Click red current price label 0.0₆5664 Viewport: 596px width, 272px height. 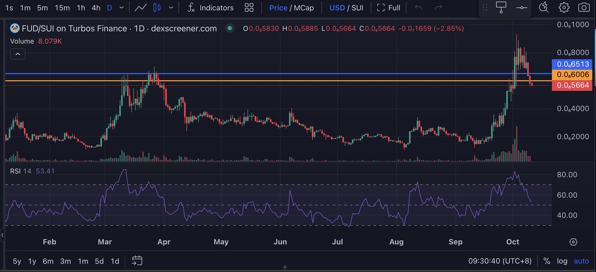click(572, 85)
